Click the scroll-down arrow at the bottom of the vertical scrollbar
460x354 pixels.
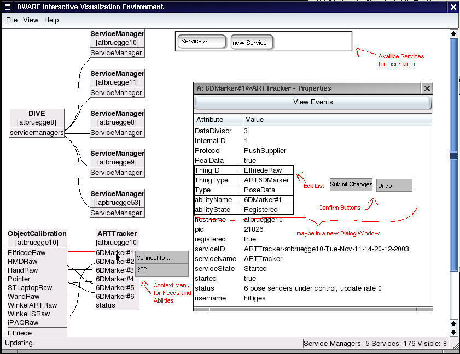point(453,332)
